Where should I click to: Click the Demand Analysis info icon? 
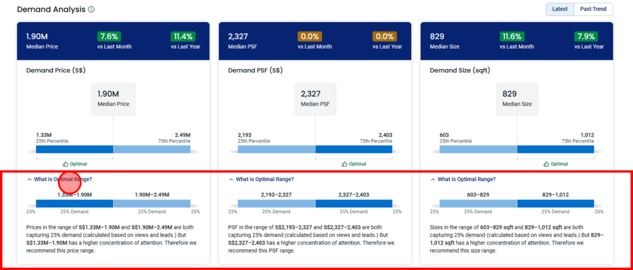click(x=91, y=9)
